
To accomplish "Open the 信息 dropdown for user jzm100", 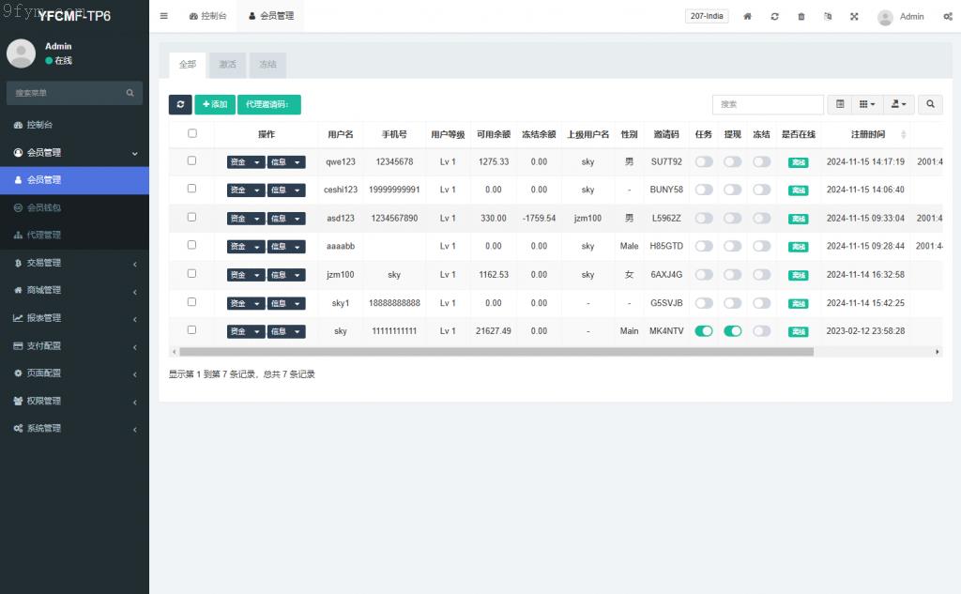I will click(286, 275).
